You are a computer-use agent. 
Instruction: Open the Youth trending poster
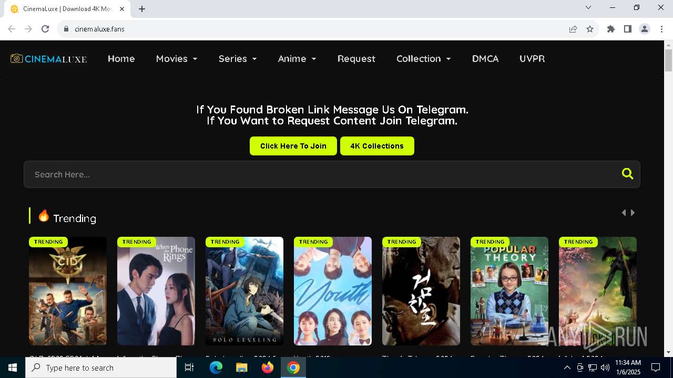[x=333, y=291]
